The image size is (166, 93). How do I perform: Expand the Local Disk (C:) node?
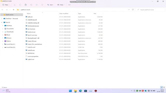pyautogui.click(x=3, y=44)
